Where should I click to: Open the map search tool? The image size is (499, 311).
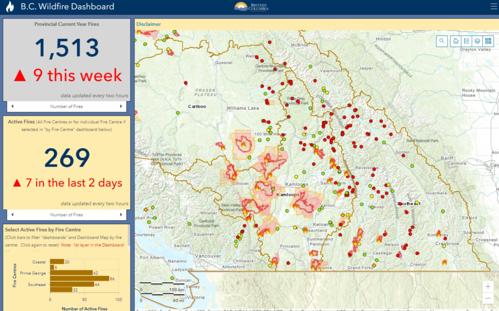click(441, 41)
